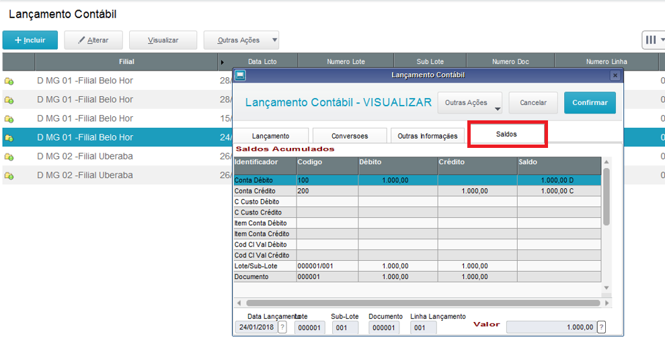The width and height of the screenshot is (665, 357).
Task: Click the Sub-Lote field 001
Action: coord(345,327)
